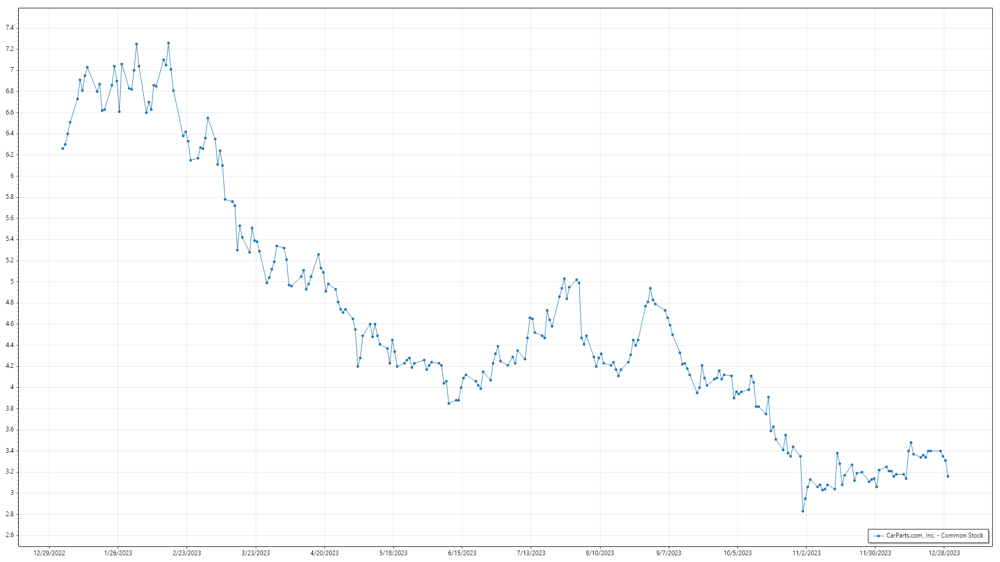Click the 4/20/2023 x-axis date label
This screenshot has height=562, width=1000.
pyautogui.click(x=324, y=553)
